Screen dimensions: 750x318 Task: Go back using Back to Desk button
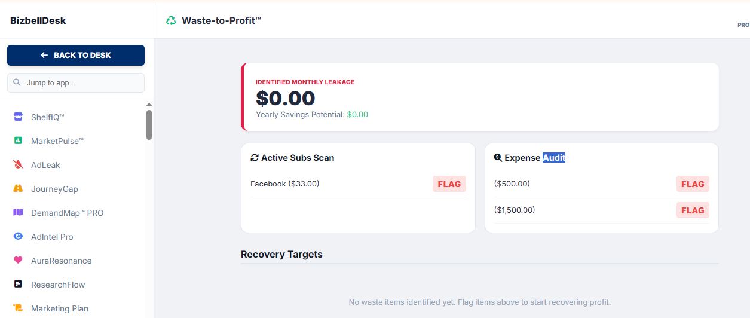76,55
